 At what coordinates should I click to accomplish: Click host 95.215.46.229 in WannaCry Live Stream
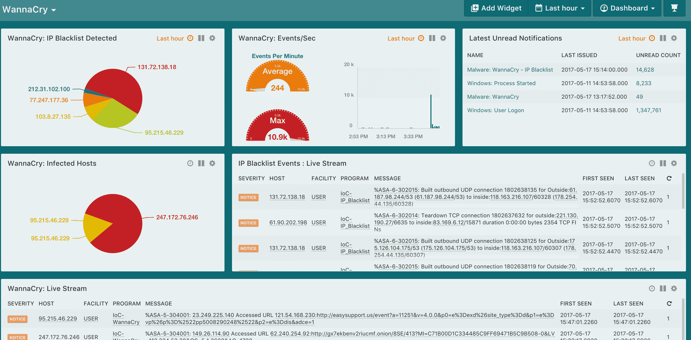click(x=58, y=318)
